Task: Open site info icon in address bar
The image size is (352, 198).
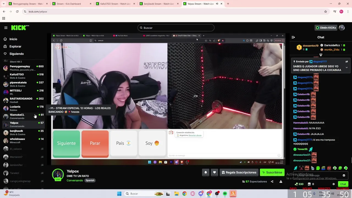Action: click(25, 12)
